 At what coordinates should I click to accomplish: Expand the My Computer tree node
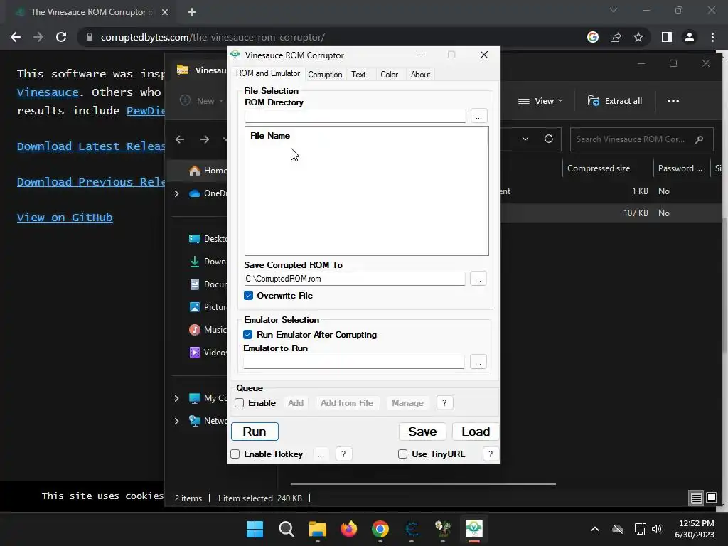pyautogui.click(x=176, y=398)
